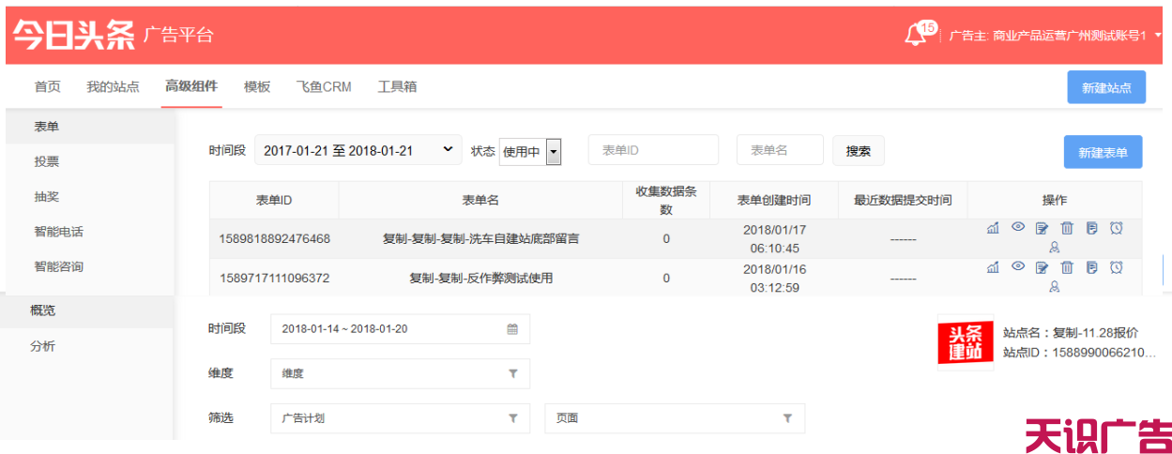Open alarm clock settings for form 1589717111096372
Screen dimensions: 1172x454
(1116, 267)
